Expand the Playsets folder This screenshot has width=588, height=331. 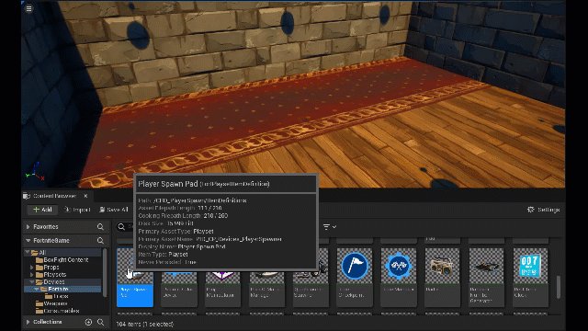(32, 275)
